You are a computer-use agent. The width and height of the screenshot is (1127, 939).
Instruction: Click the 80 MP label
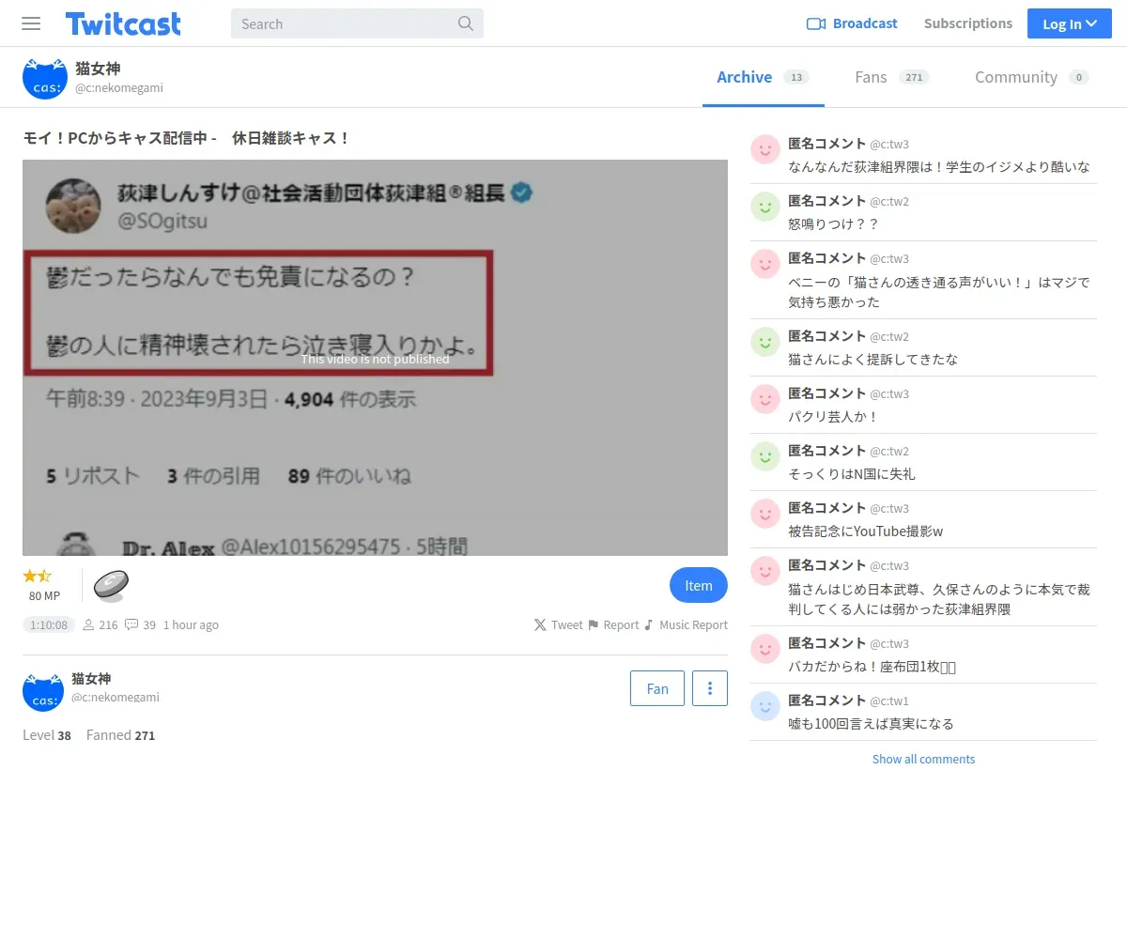coord(44,595)
